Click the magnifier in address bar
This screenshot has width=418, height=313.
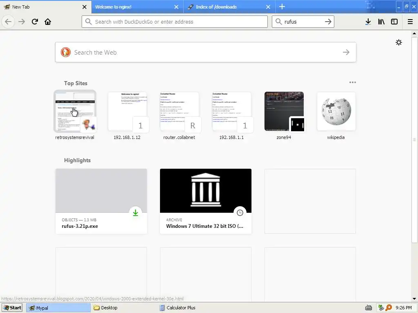[x=89, y=22]
